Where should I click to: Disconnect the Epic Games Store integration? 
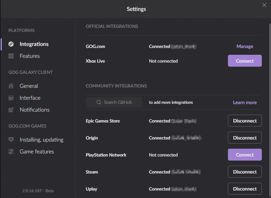pyautogui.click(x=245, y=121)
